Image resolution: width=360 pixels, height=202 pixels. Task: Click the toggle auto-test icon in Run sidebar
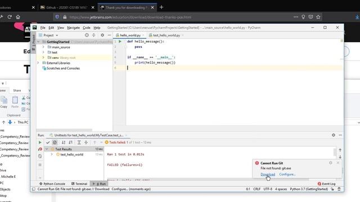(x=40, y=156)
